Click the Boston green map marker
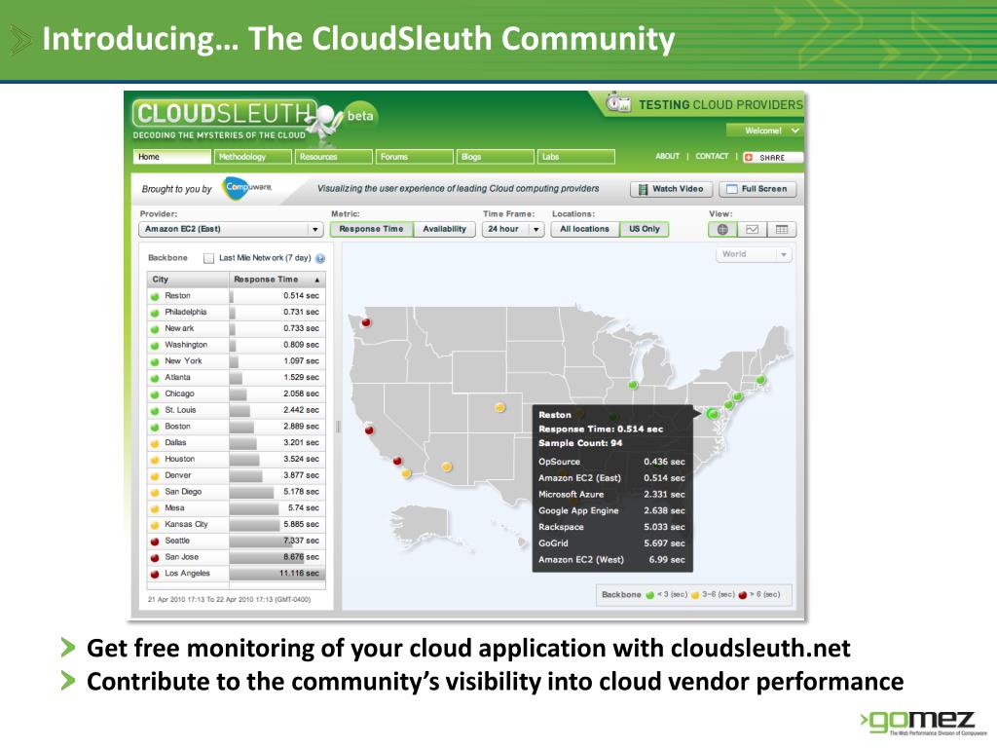Viewport: 997px width, 748px height. [760, 381]
